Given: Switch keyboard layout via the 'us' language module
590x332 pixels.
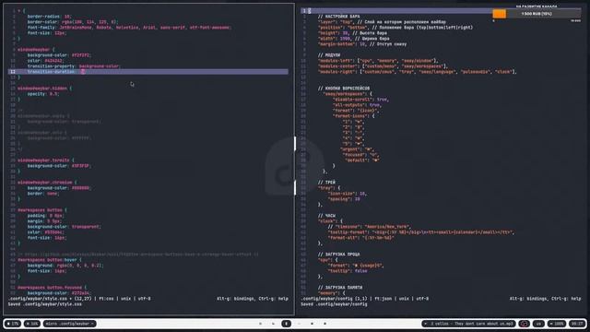Looking at the screenshot, I should 538,324.
